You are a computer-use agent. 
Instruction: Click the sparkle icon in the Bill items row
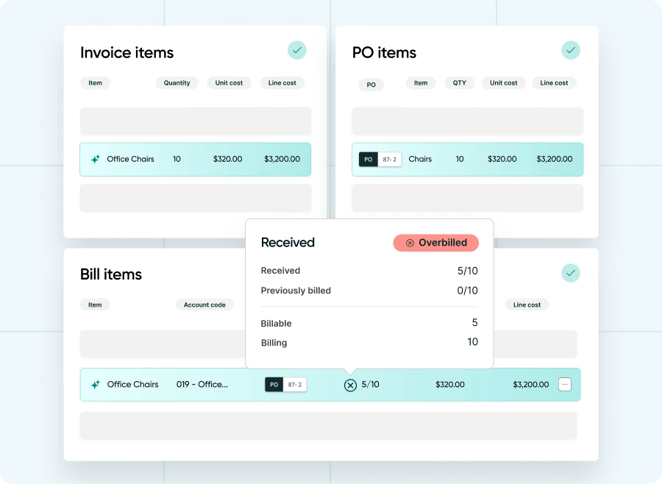pyautogui.click(x=95, y=384)
